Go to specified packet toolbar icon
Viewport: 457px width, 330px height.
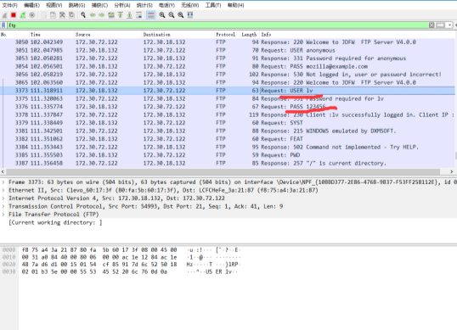coord(111,15)
